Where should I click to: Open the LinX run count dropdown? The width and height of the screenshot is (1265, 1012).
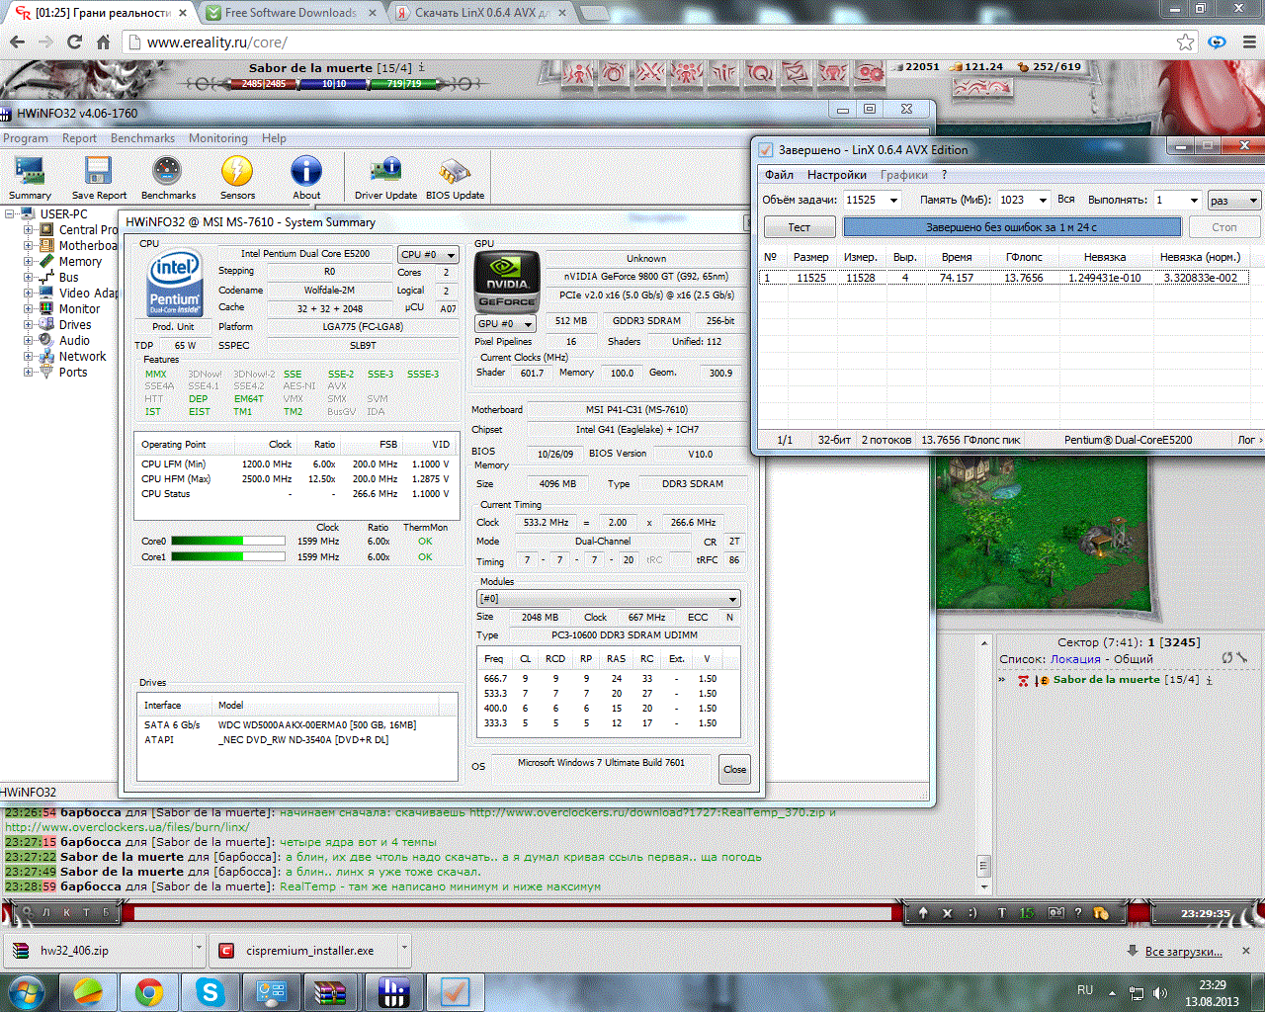[1194, 200]
